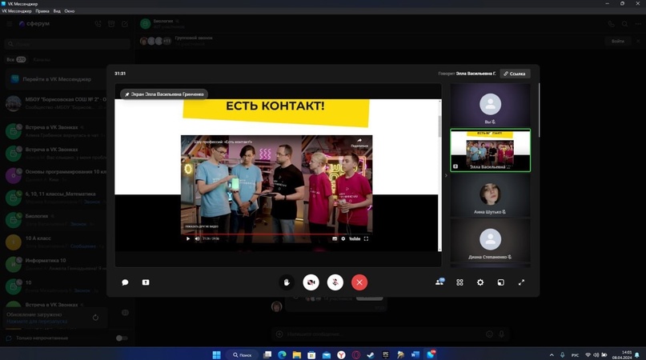The width and height of the screenshot is (646, 360).
Task: Select your own participant tile Вы
Action: coord(490,106)
